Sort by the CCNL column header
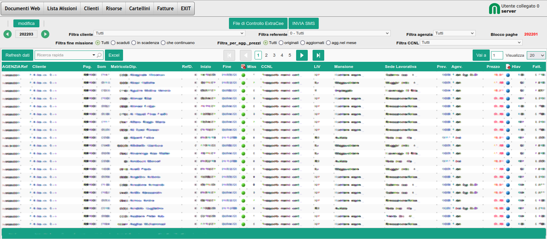This screenshot has height=239, width=547. point(267,67)
